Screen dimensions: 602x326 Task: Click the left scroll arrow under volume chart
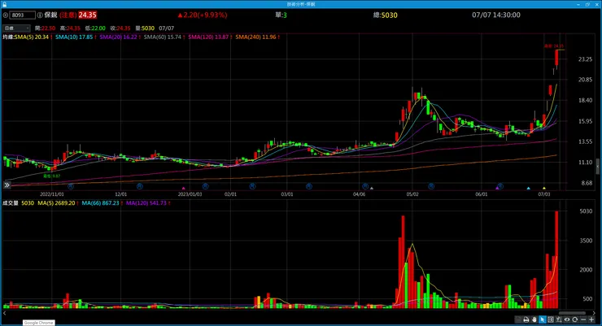tap(5, 313)
